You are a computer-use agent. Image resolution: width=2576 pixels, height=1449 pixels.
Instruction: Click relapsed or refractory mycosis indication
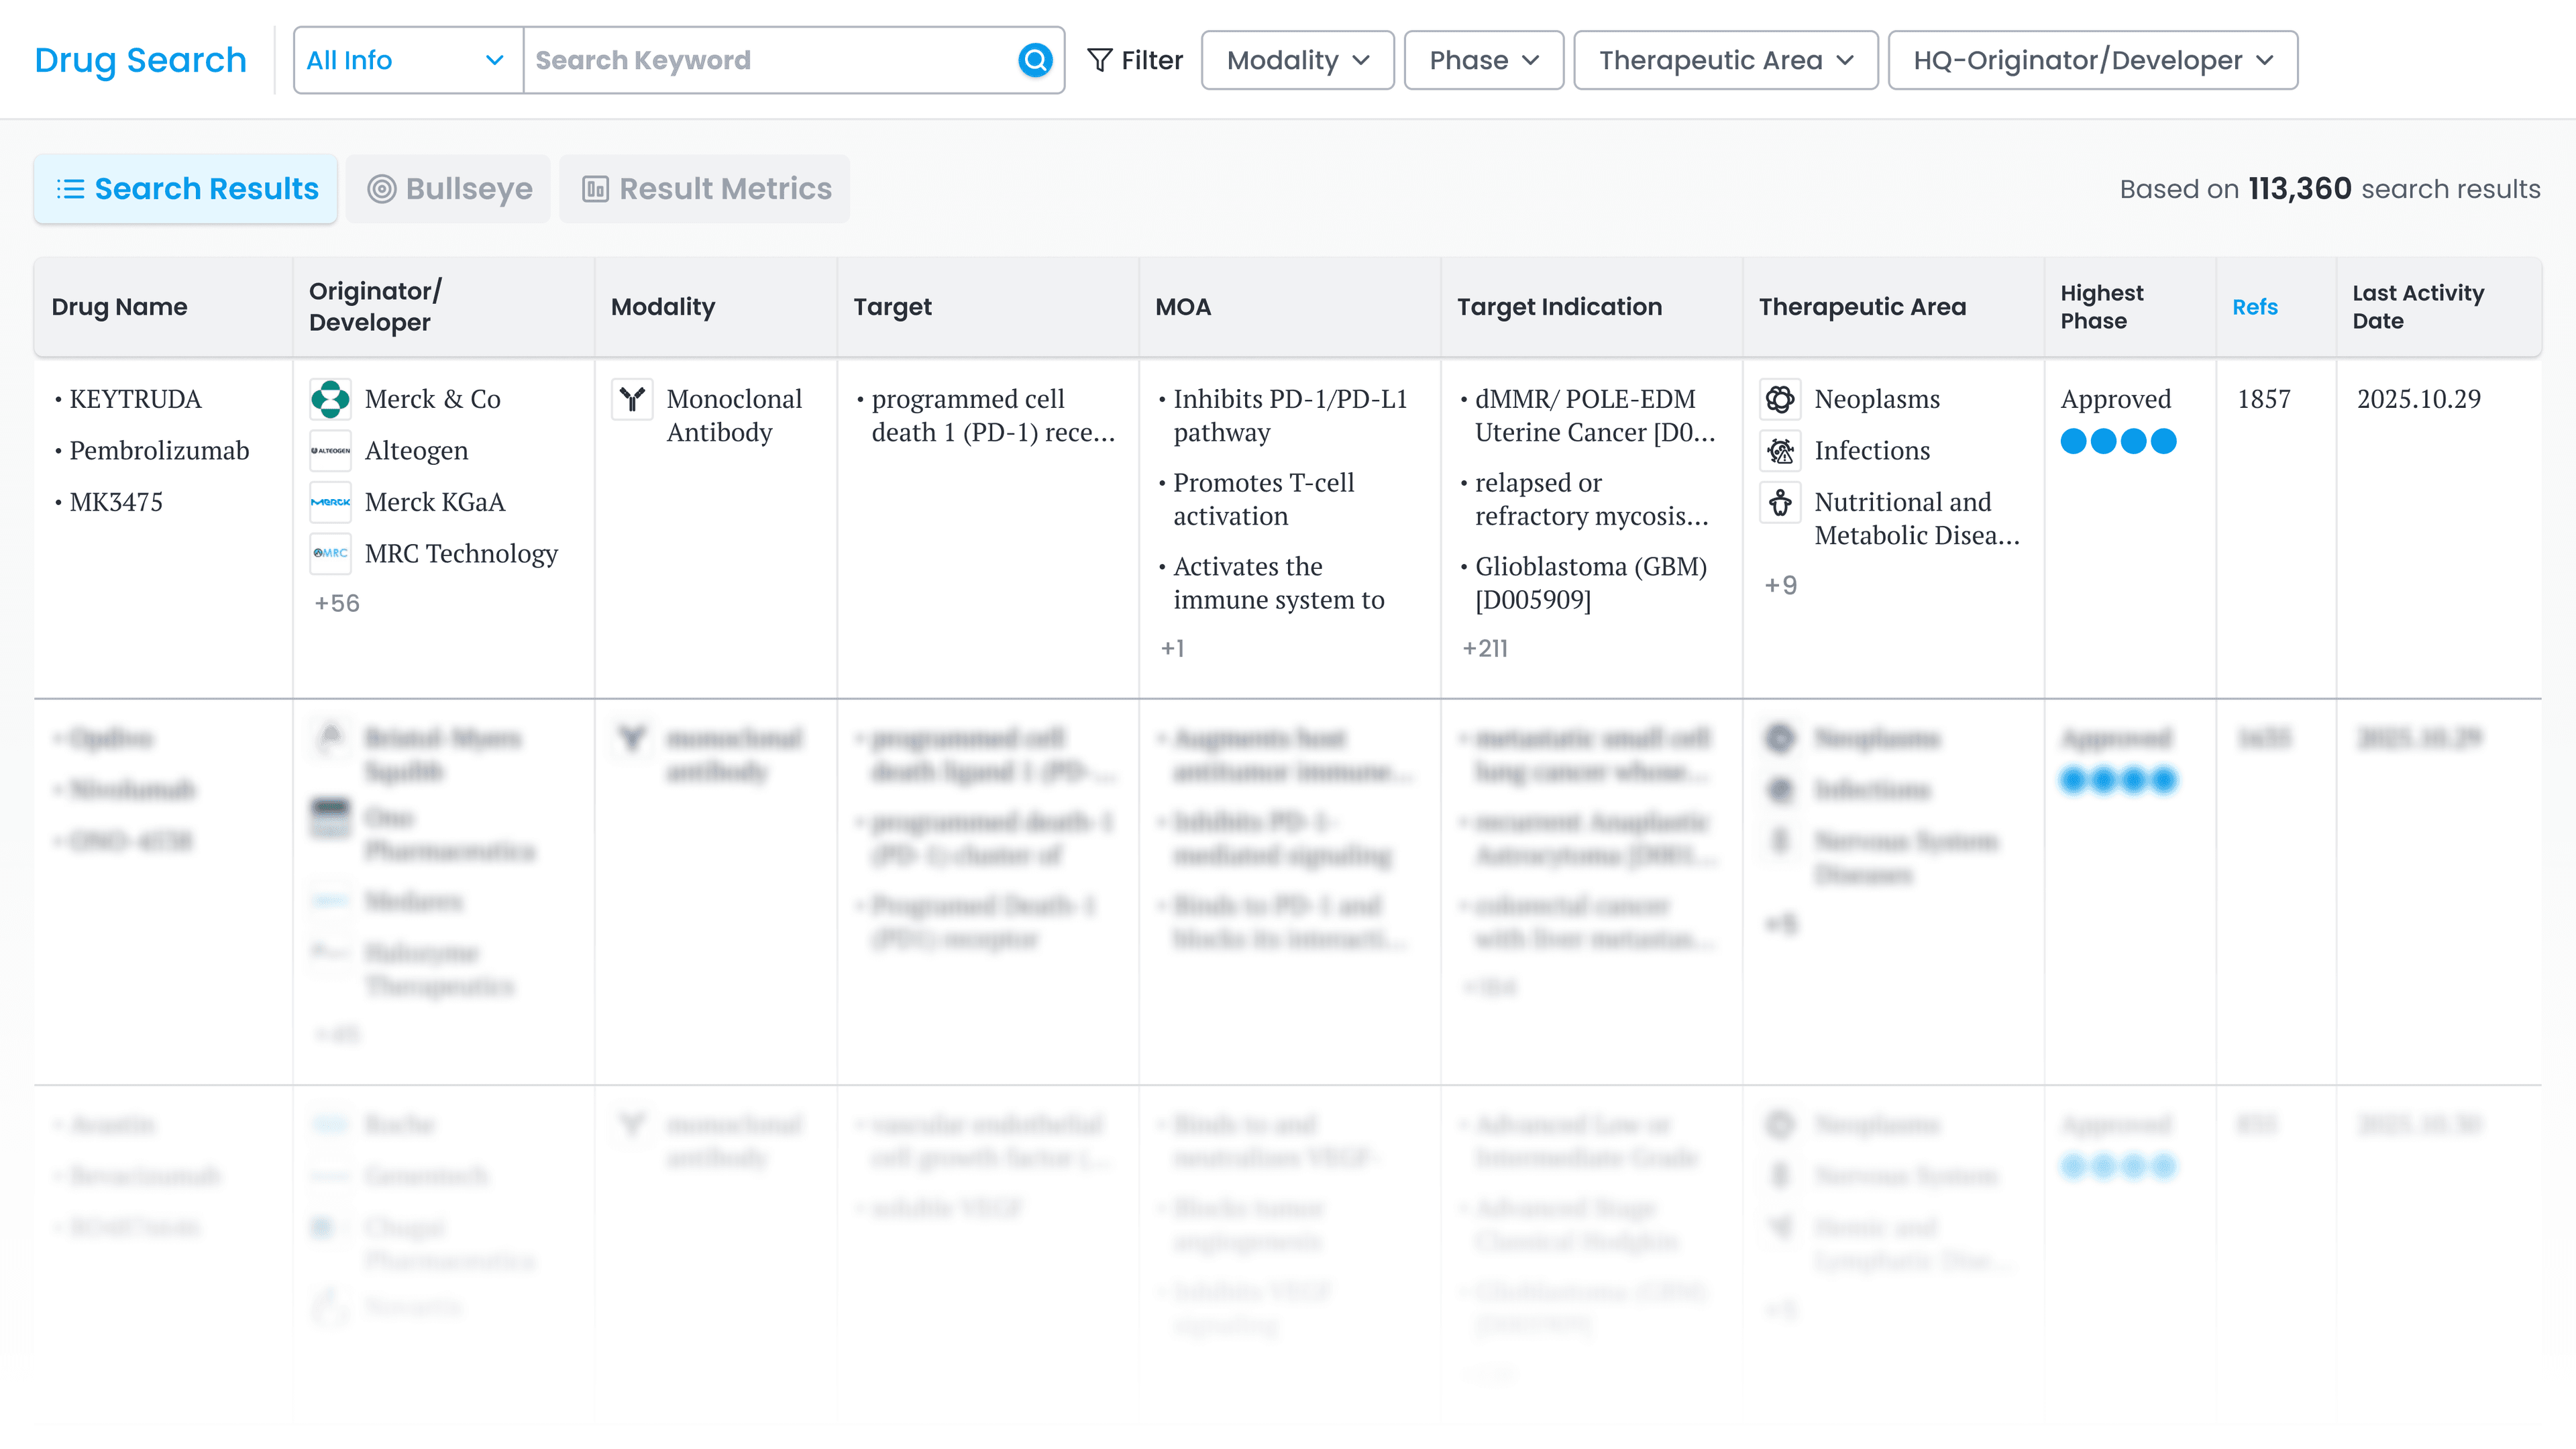[1591, 499]
